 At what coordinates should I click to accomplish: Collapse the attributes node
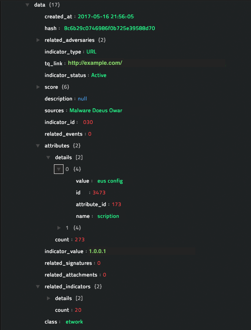[38, 146]
